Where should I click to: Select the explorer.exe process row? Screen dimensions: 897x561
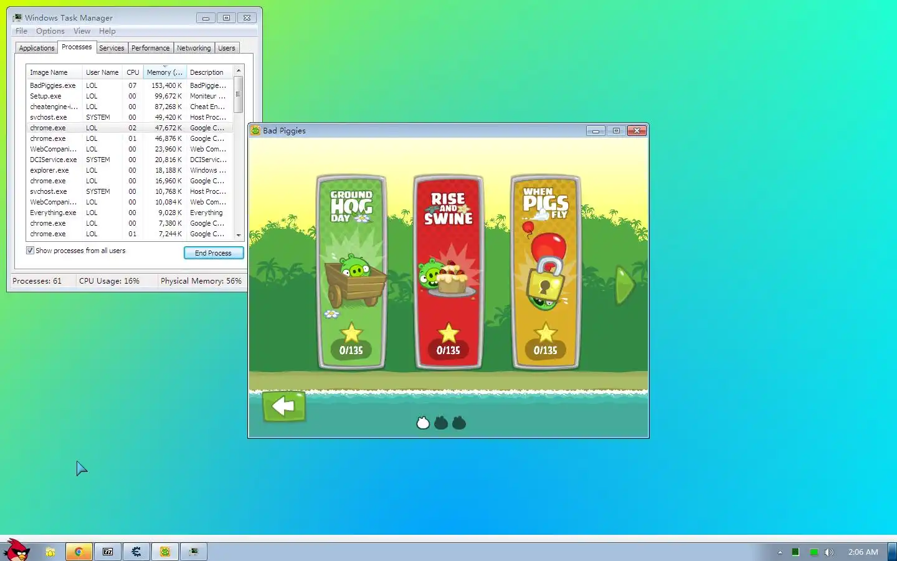tap(130, 170)
